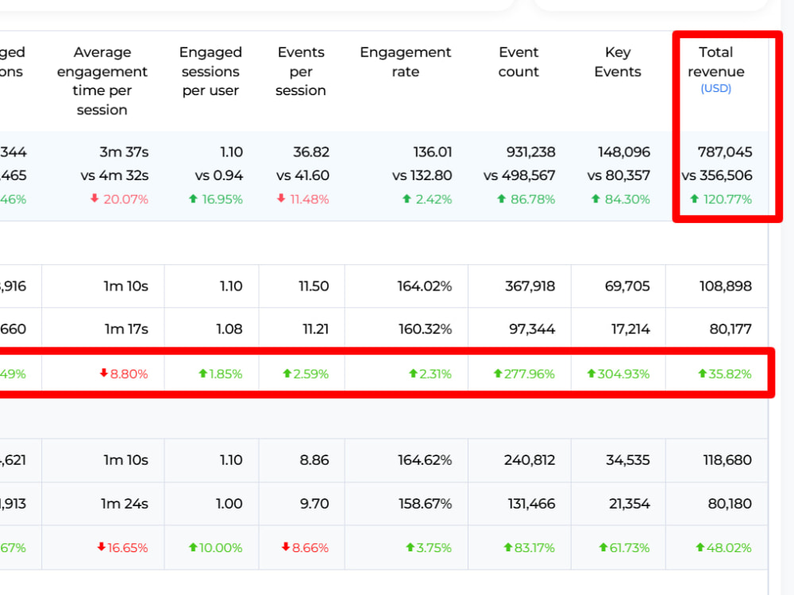The image size is (794, 595).
Task: Click summary engagement rate 136.01
Action: click(433, 152)
